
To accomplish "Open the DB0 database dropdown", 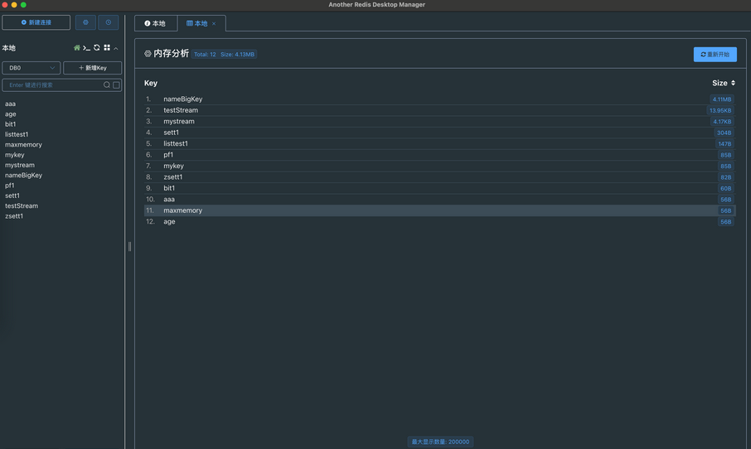I will [31, 68].
